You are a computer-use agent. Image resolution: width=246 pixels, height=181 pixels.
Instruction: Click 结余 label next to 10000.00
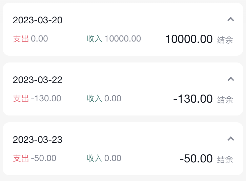coord(225,40)
